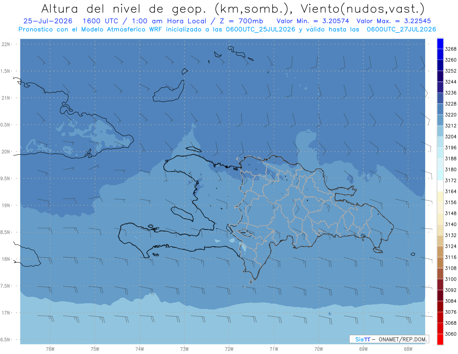Click the '73W' longitude label
458x354 pixels.
(x=184, y=349)
